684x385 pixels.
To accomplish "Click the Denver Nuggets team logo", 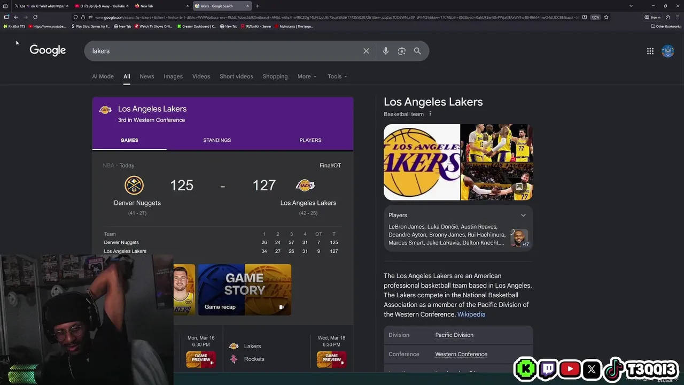I will [134, 185].
